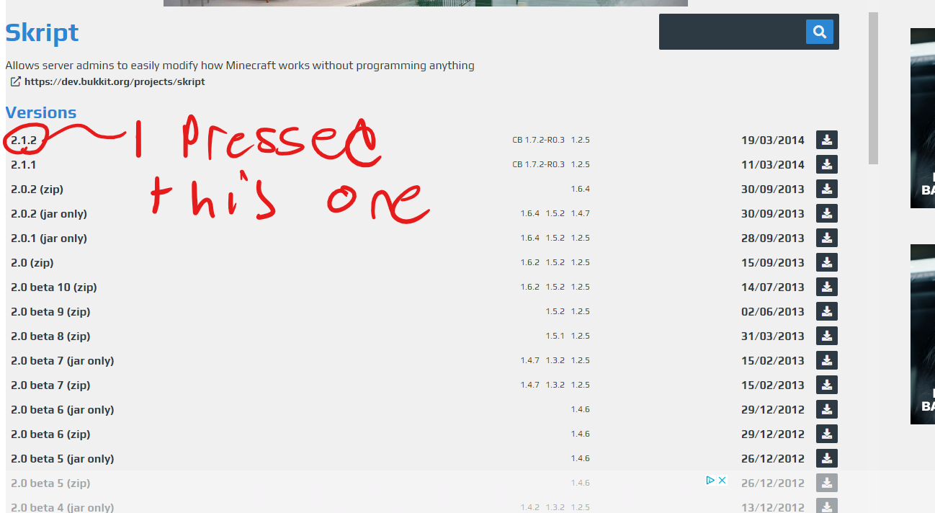Click the date 02/06/2013
The width and height of the screenshot is (935, 513).
(x=772, y=311)
